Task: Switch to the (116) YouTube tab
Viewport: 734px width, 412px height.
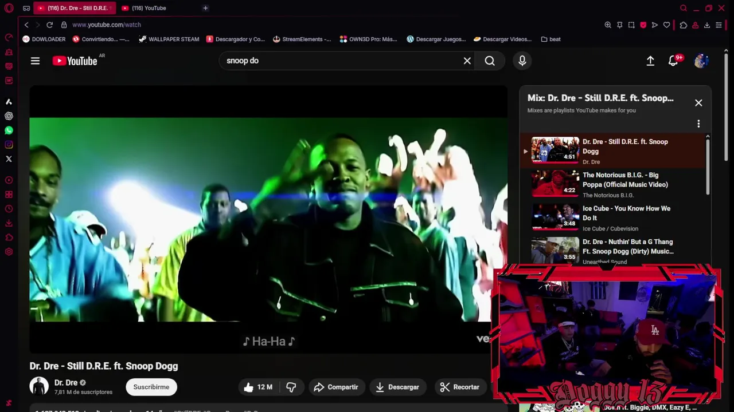Action: click(x=149, y=8)
